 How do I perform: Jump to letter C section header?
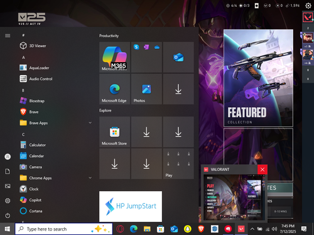tap(23, 134)
